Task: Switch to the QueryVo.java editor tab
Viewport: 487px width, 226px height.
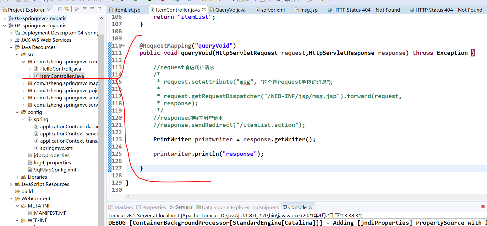Action: tap(230, 10)
